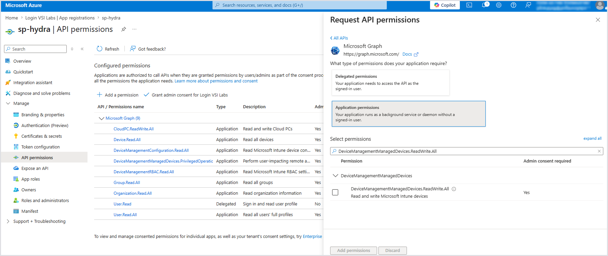This screenshot has width=608, height=256.
Task: Go back to All APIs
Action: [x=339, y=38]
